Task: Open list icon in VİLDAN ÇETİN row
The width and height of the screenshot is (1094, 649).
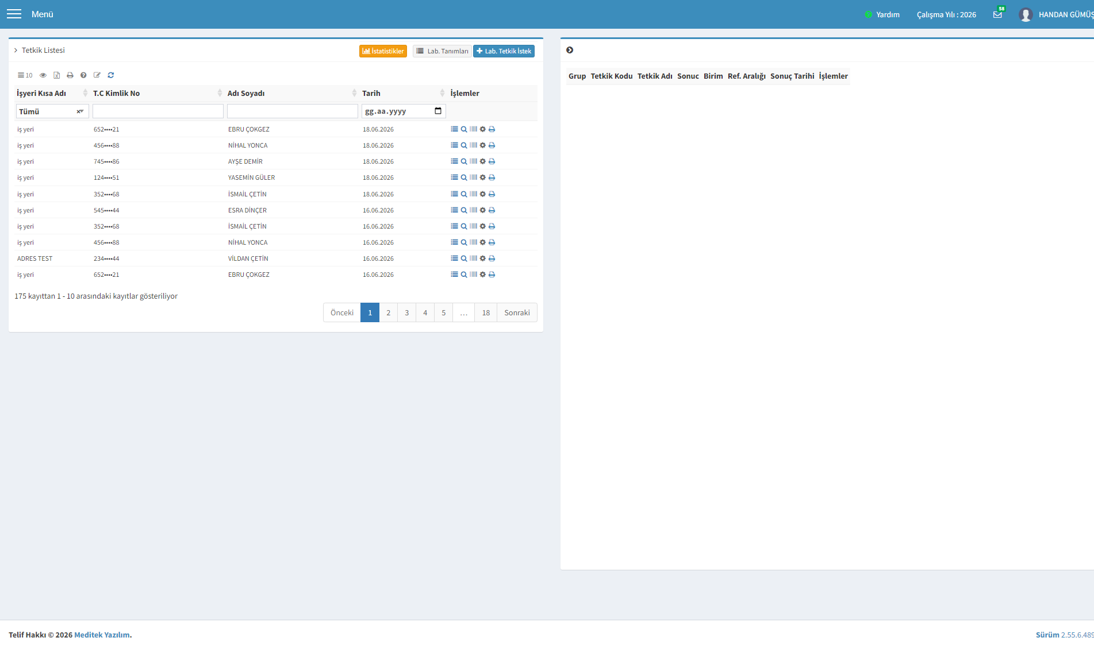Action: (454, 258)
